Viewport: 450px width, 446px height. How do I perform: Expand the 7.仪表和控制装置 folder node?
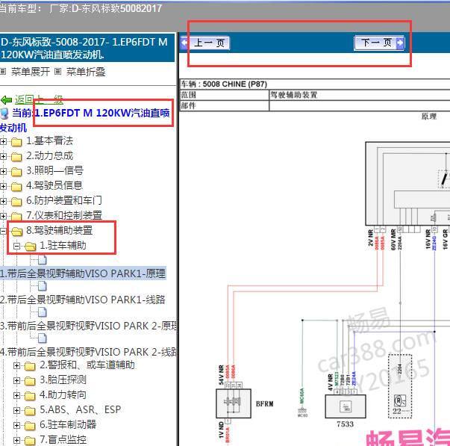[x=4, y=216]
